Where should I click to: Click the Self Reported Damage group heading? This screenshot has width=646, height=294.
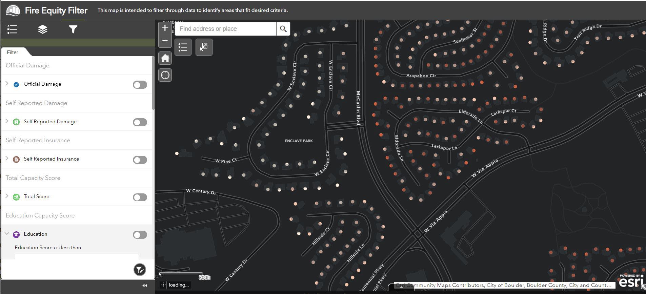point(36,103)
